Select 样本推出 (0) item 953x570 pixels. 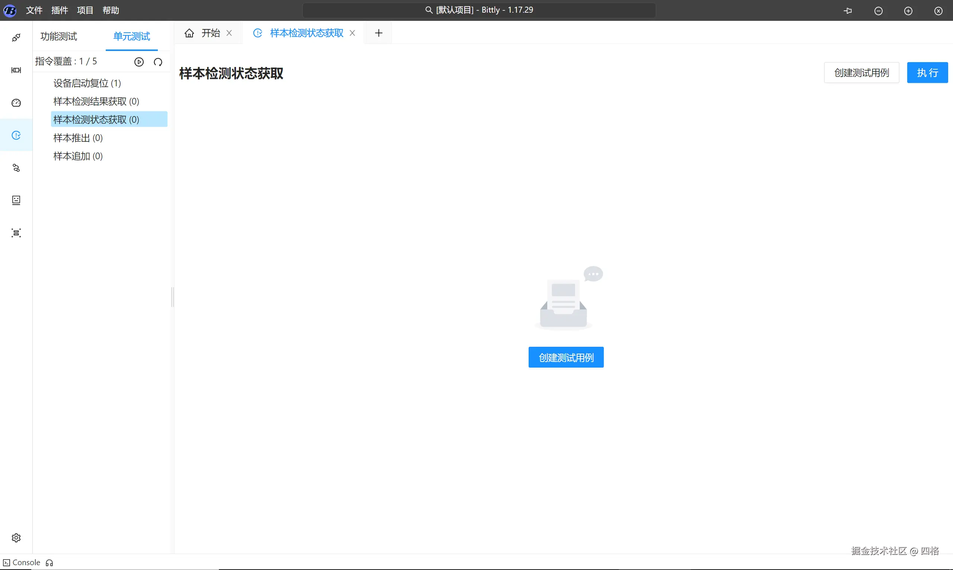tap(78, 138)
